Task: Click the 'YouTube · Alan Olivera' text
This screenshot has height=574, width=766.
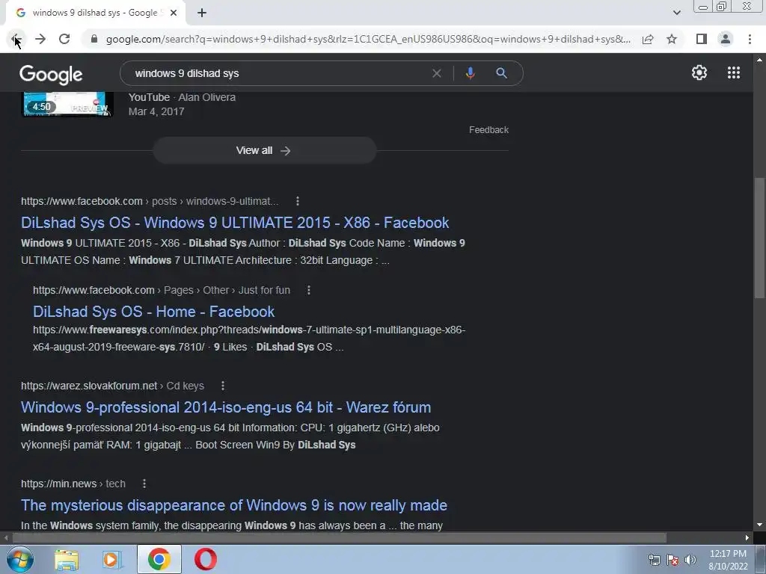Action: click(182, 97)
